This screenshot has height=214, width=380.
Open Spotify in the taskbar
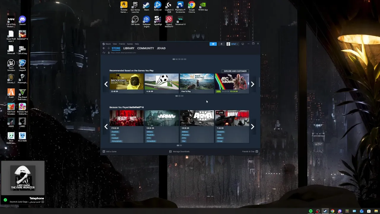click(311, 211)
